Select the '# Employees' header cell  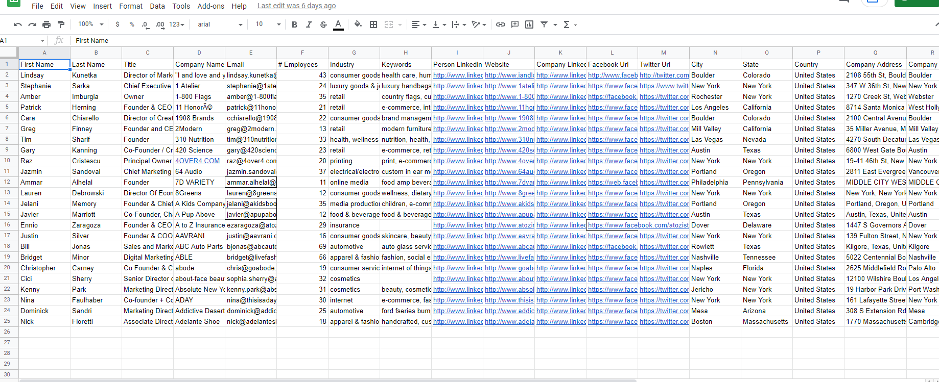point(302,65)
